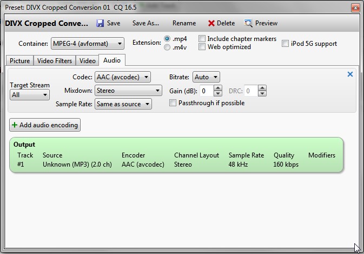Click the '160 kbps' quality value
This screenshot has height=254, width=364.
pyautogui.click(x=286, y=164)
